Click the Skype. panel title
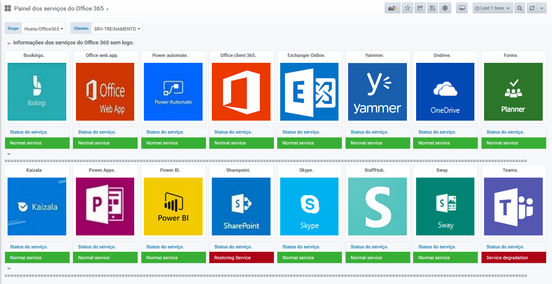The height and width of the screenshot is (284, 552). 307,170
